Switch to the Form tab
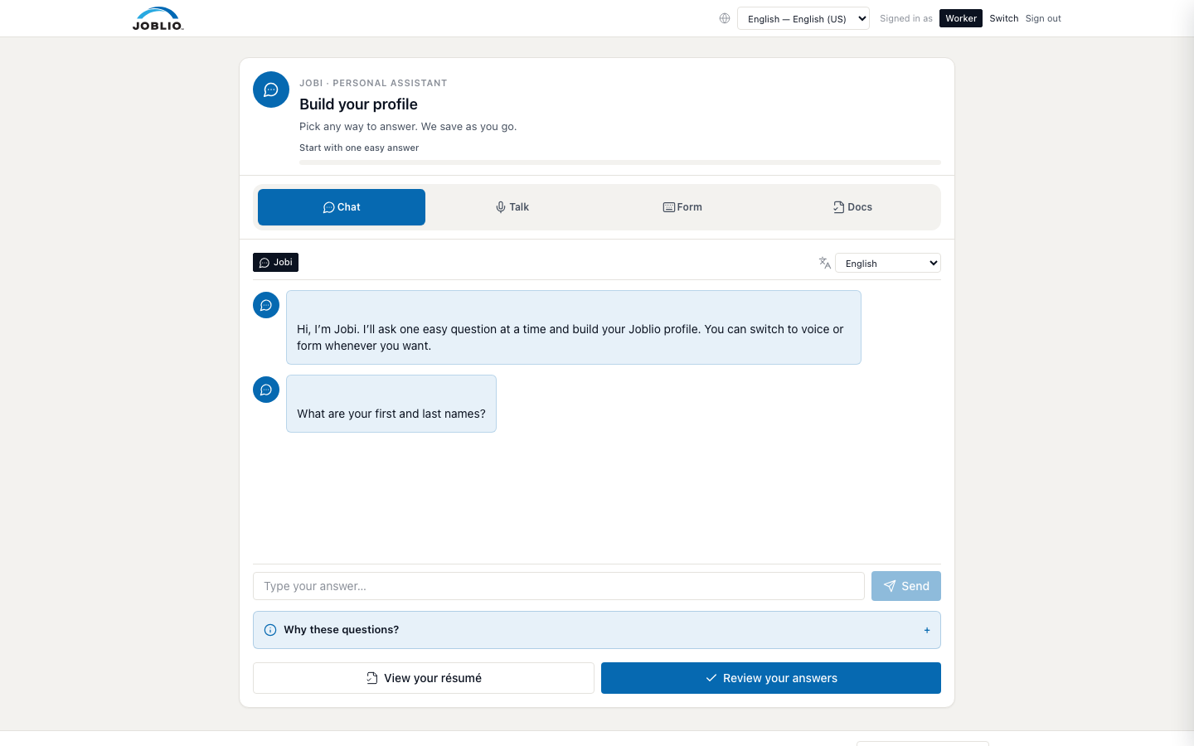Screen dimensions: 1194x746 coord(682,207)
